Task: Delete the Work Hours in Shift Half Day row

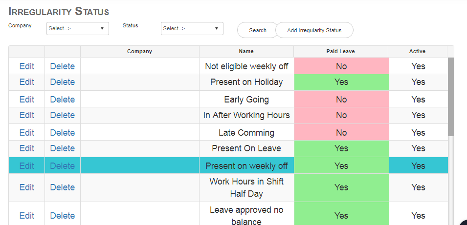Action: click(63, 187)
